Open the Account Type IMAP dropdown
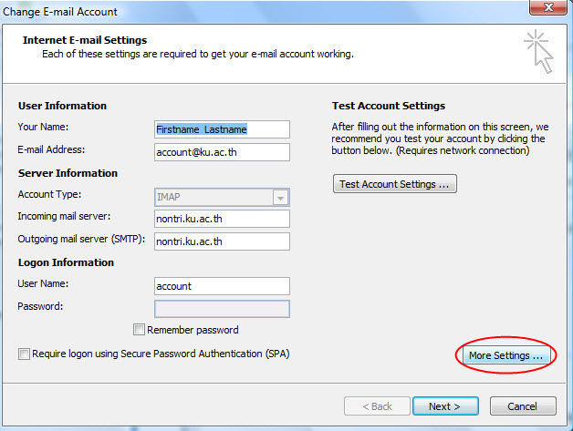 pyautogui.click(x=222, y=198)
